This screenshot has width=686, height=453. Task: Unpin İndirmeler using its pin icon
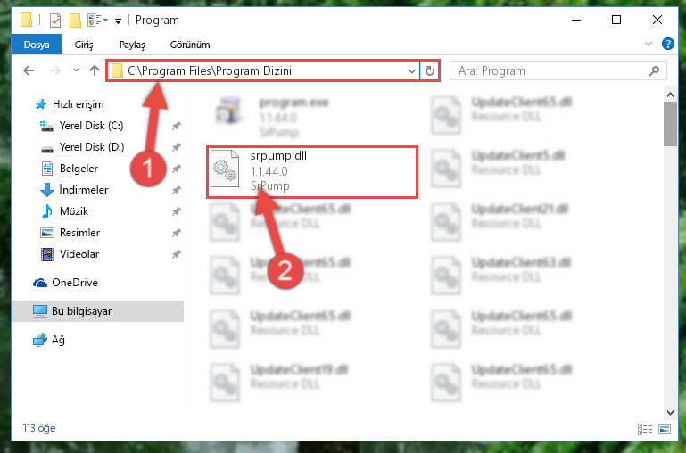[177, 190]
